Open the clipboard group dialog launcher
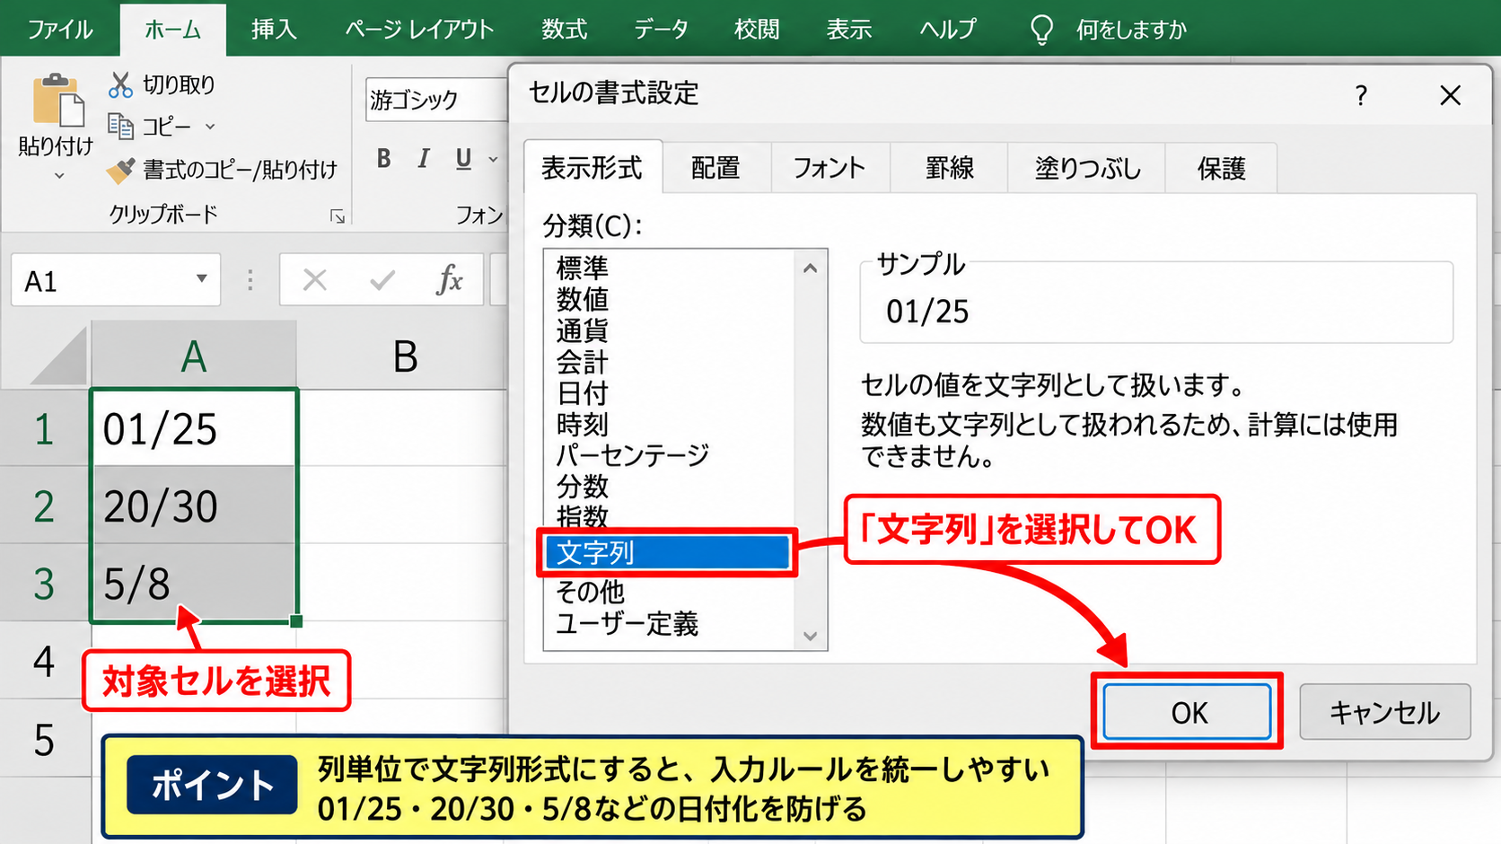 click(x=338, y=216)
